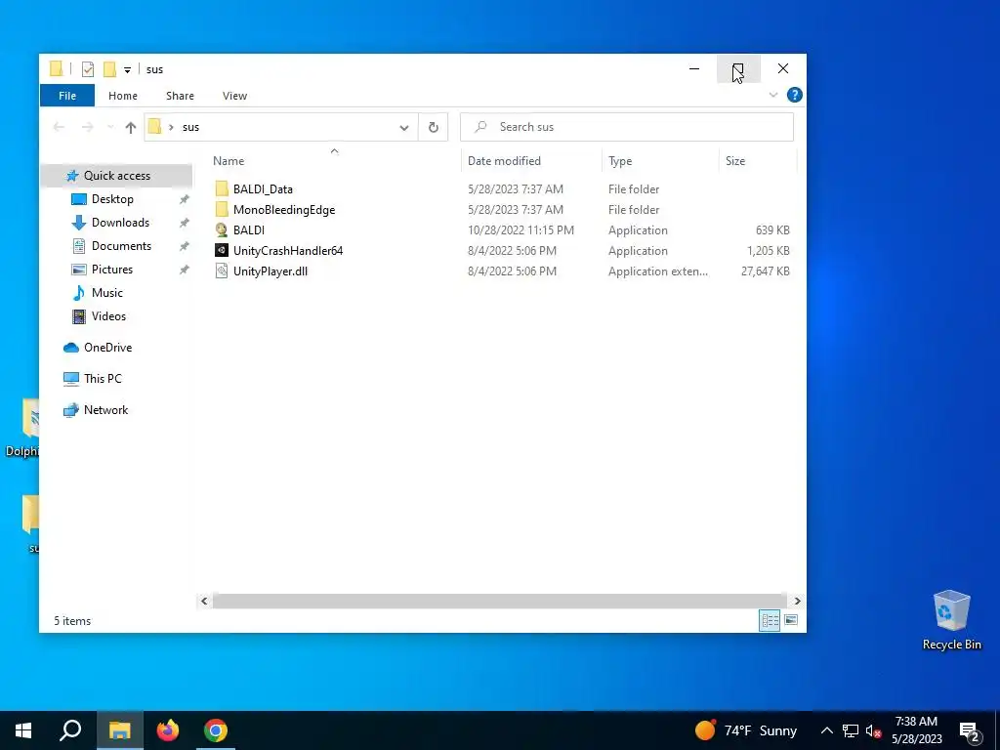This screenshot has width=1000, height=750.
Task: Show hidden system tray icons chevron
Action: click(x=826, y=730)
